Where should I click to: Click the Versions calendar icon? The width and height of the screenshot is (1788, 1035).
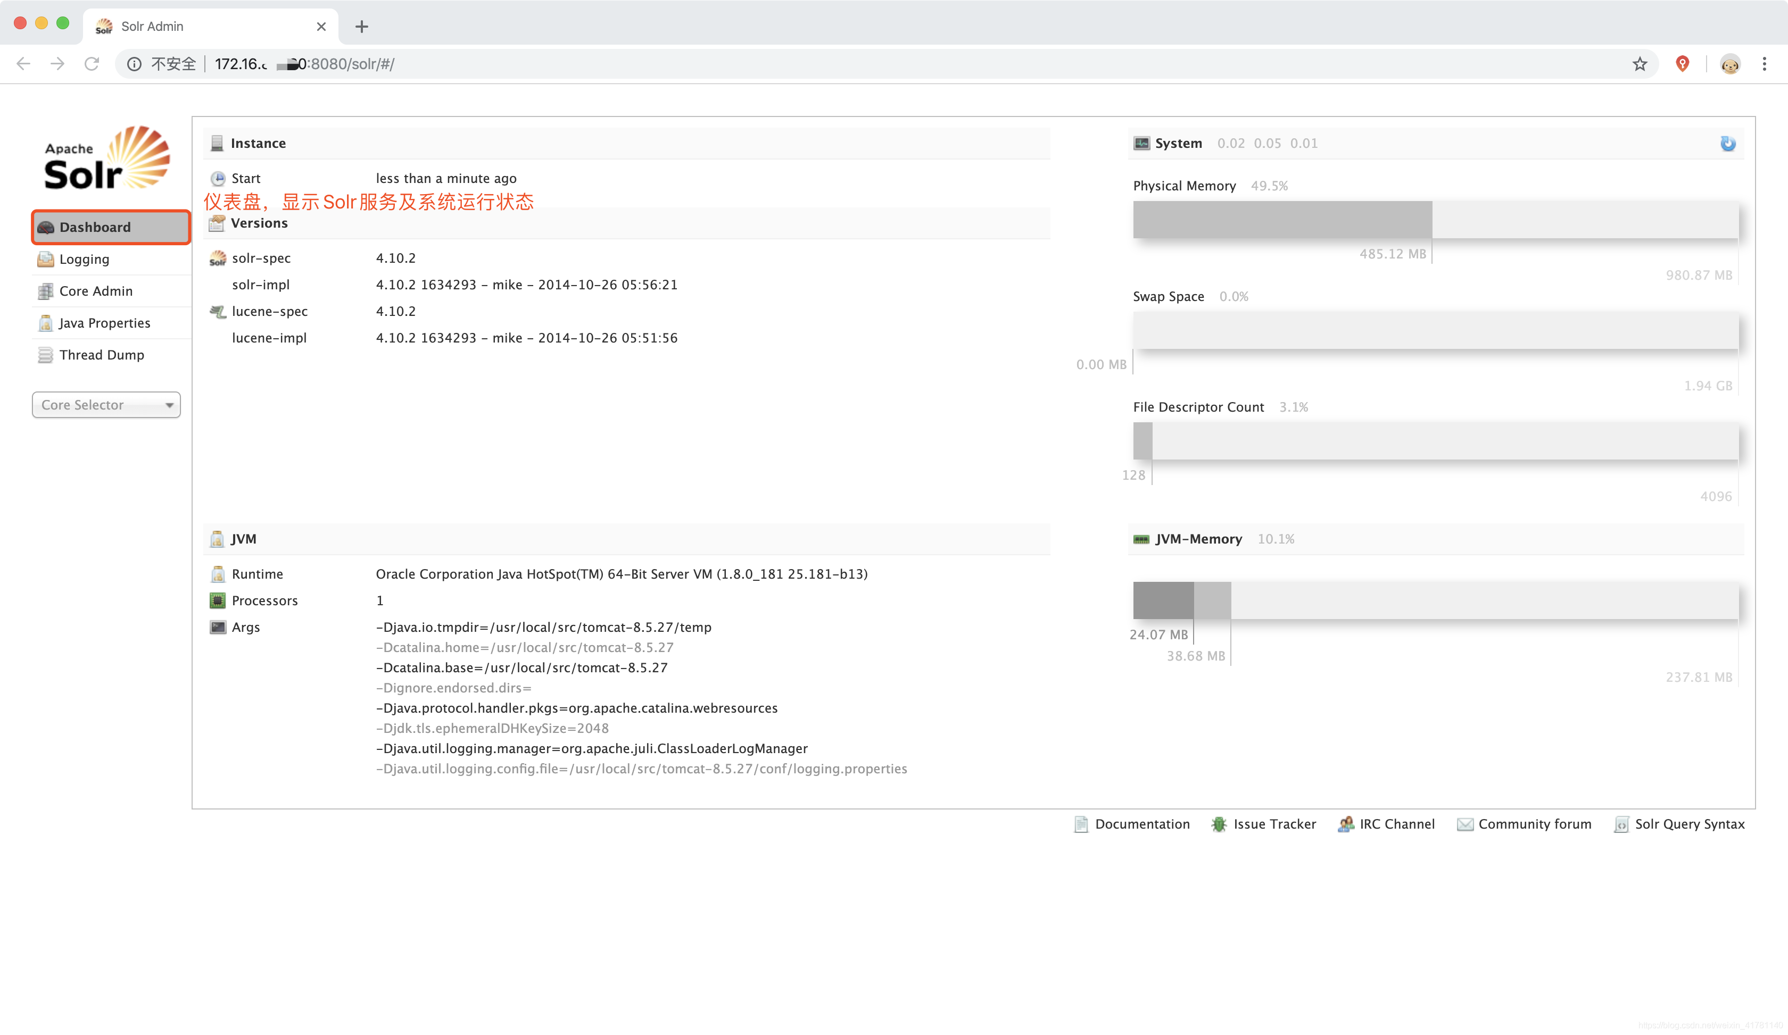pos(217,223)
